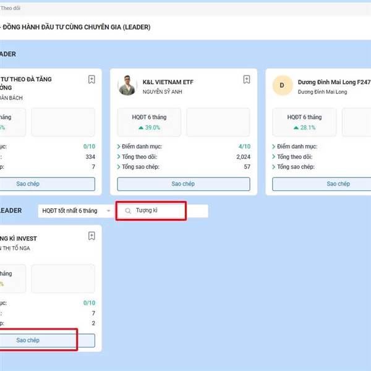371x371 pixels.
Task: Click the KÌ INVEST card title
Action: 19,239
